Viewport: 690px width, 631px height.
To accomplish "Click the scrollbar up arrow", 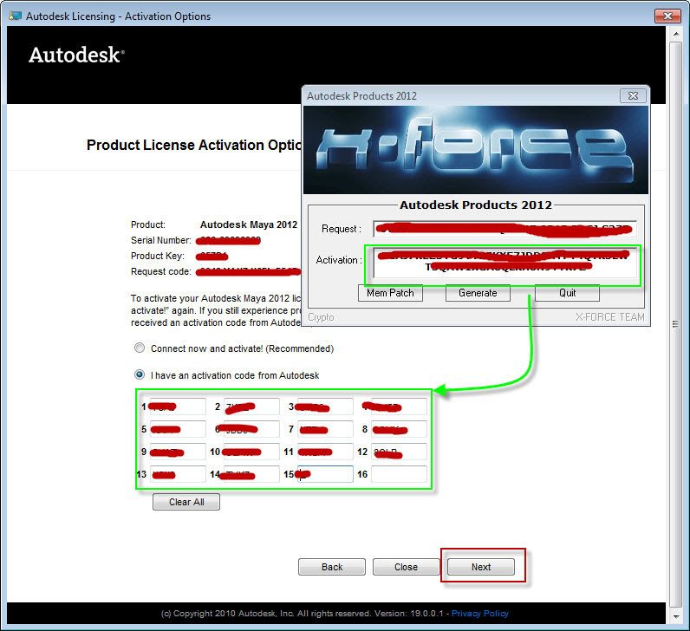I will 676,34.
